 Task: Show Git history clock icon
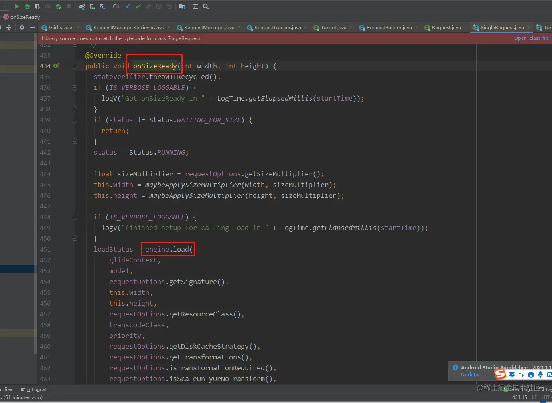click(x=159, y=6)
